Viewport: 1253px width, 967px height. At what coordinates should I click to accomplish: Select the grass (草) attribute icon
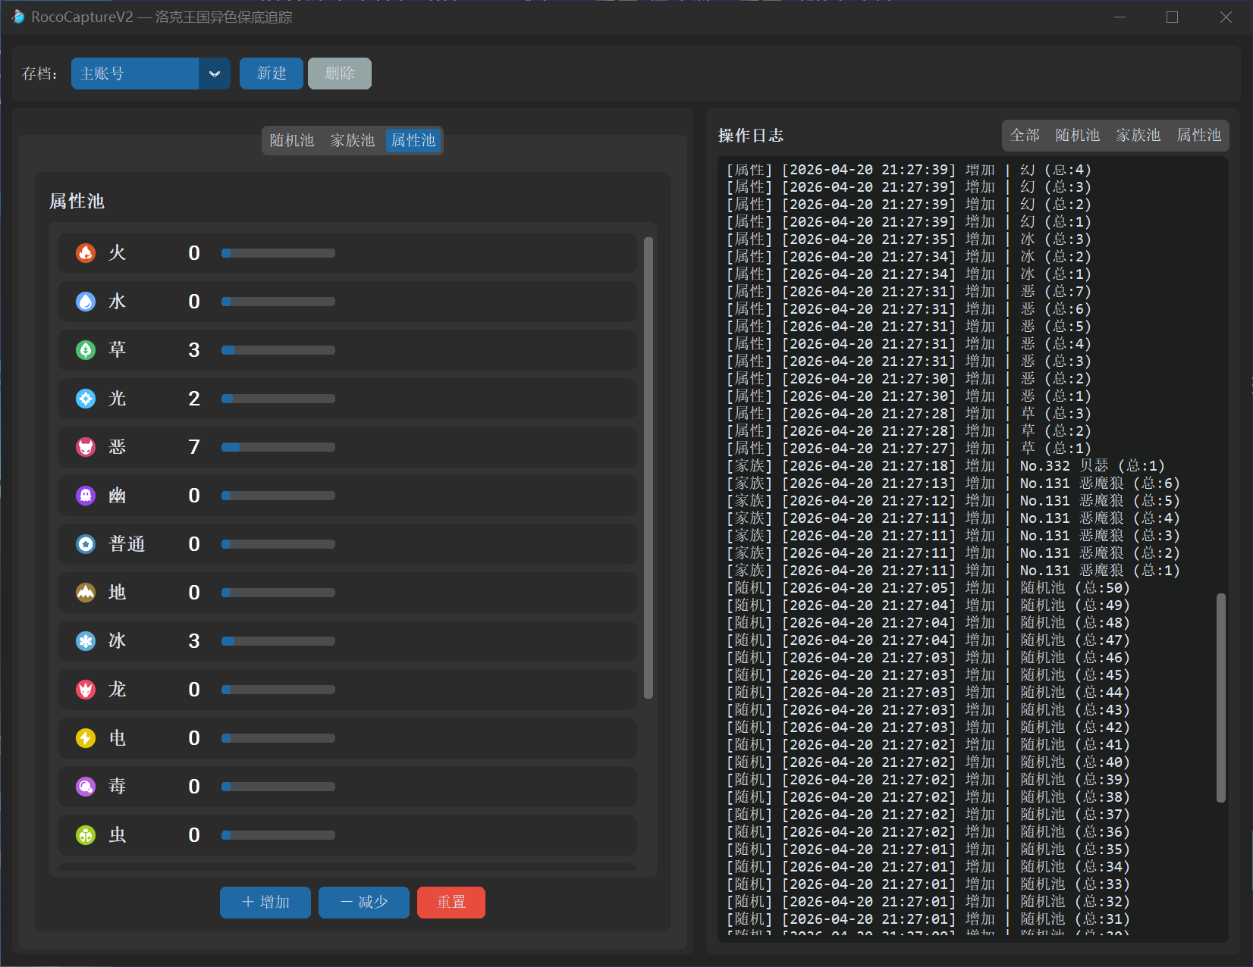tap(86, 350)
